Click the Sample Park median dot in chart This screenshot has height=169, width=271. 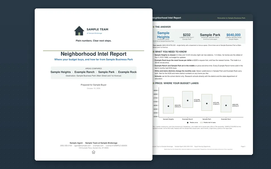207,104
